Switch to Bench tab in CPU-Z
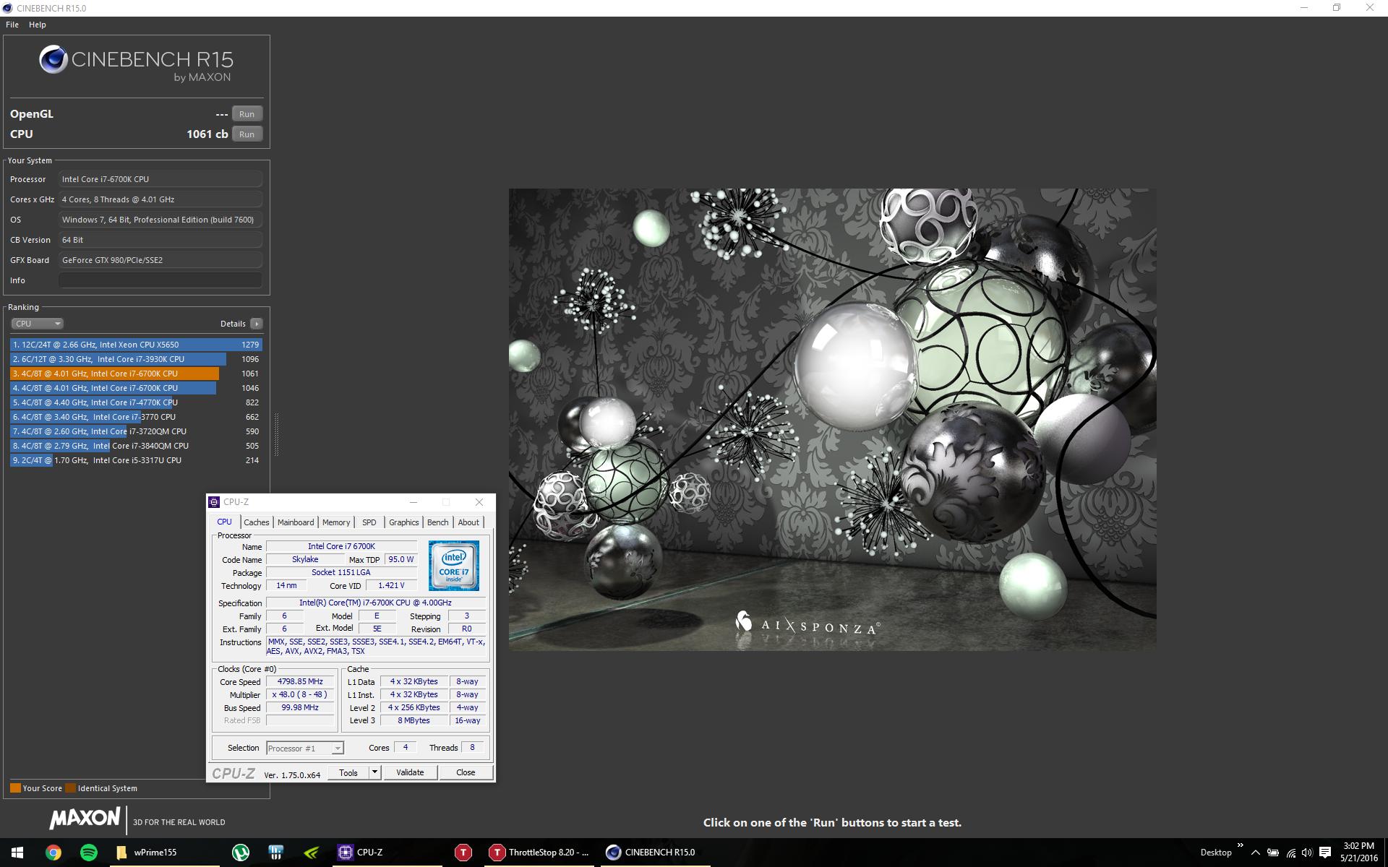This screenshot has height=867, width=1388. 437,522
